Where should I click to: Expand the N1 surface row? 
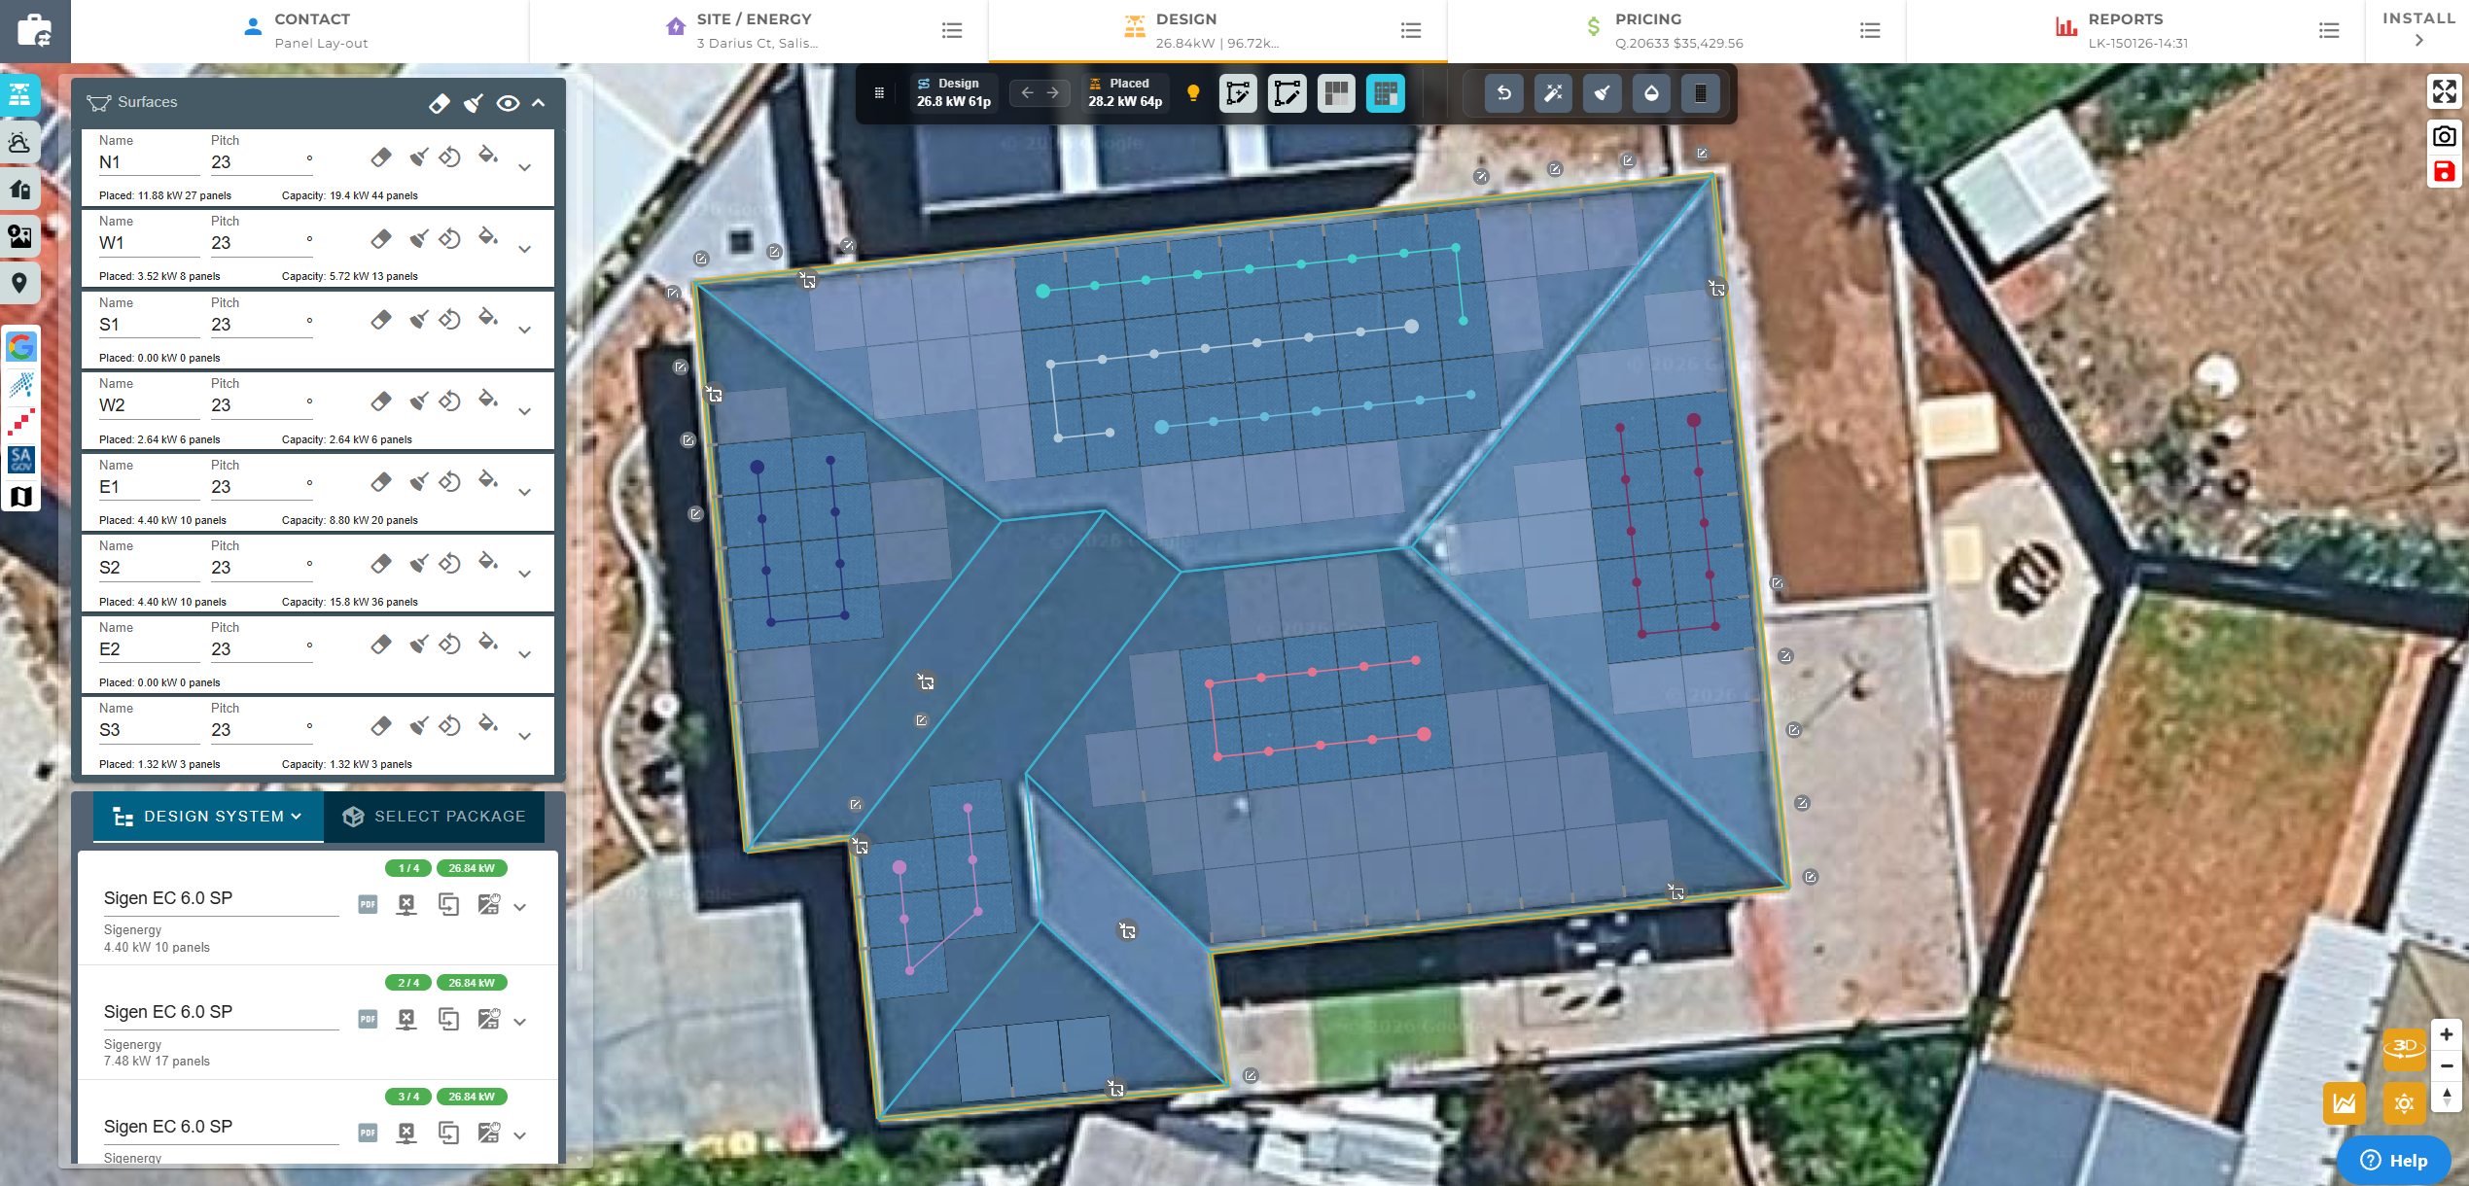524,167
